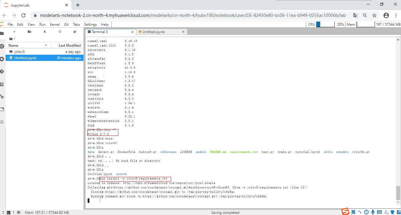
Task: Click the Python 3.7.3 version line
Action: click(x=98, y=134)
